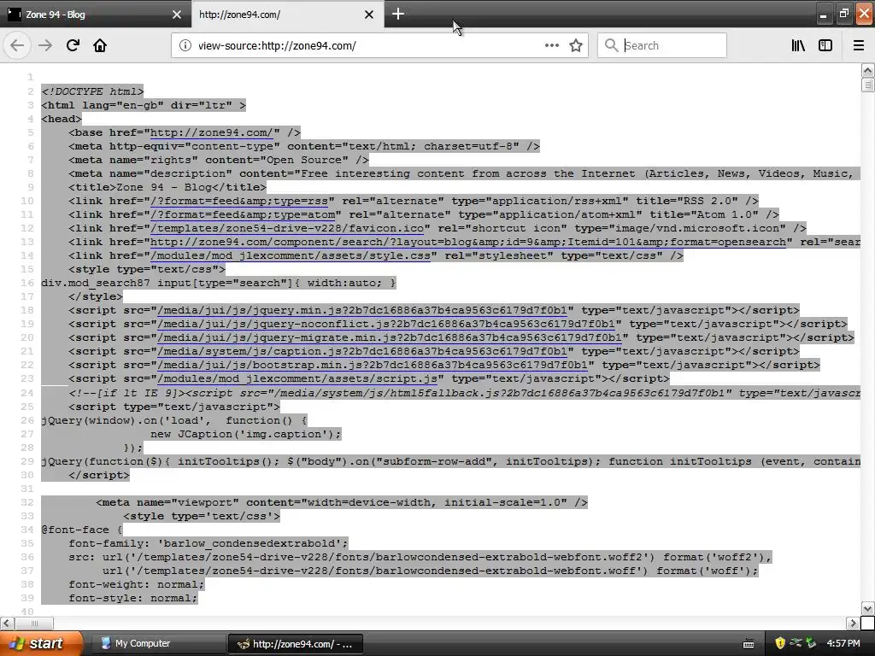Click the search magnifier icon
Viewport: 875px width, 656px height.
click(611, 45)
